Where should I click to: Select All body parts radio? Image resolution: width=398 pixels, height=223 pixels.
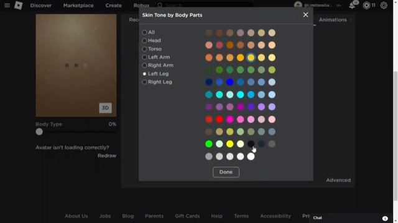click(x=144, y=32)
